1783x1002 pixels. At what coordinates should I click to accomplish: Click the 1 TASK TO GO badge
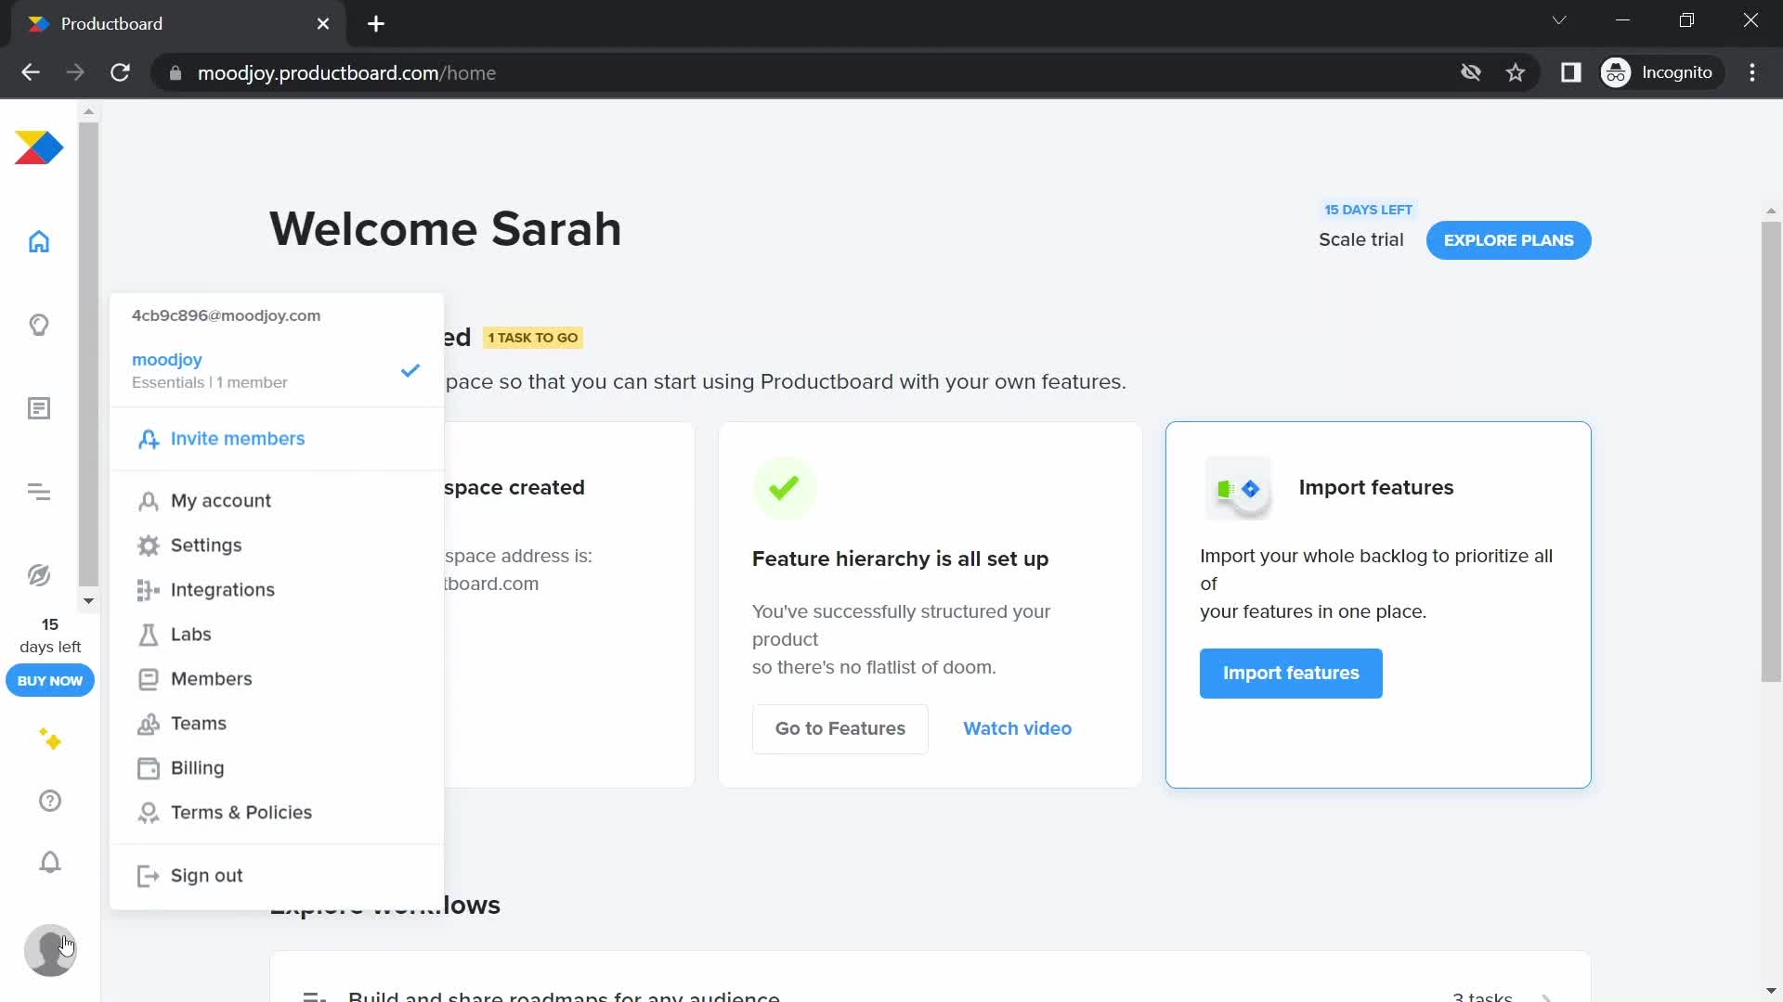coord(533,338)
